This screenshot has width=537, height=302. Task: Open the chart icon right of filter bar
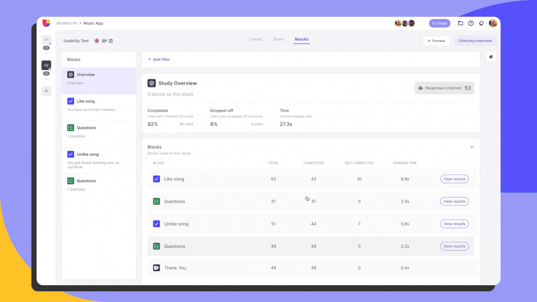coord(491,57)
